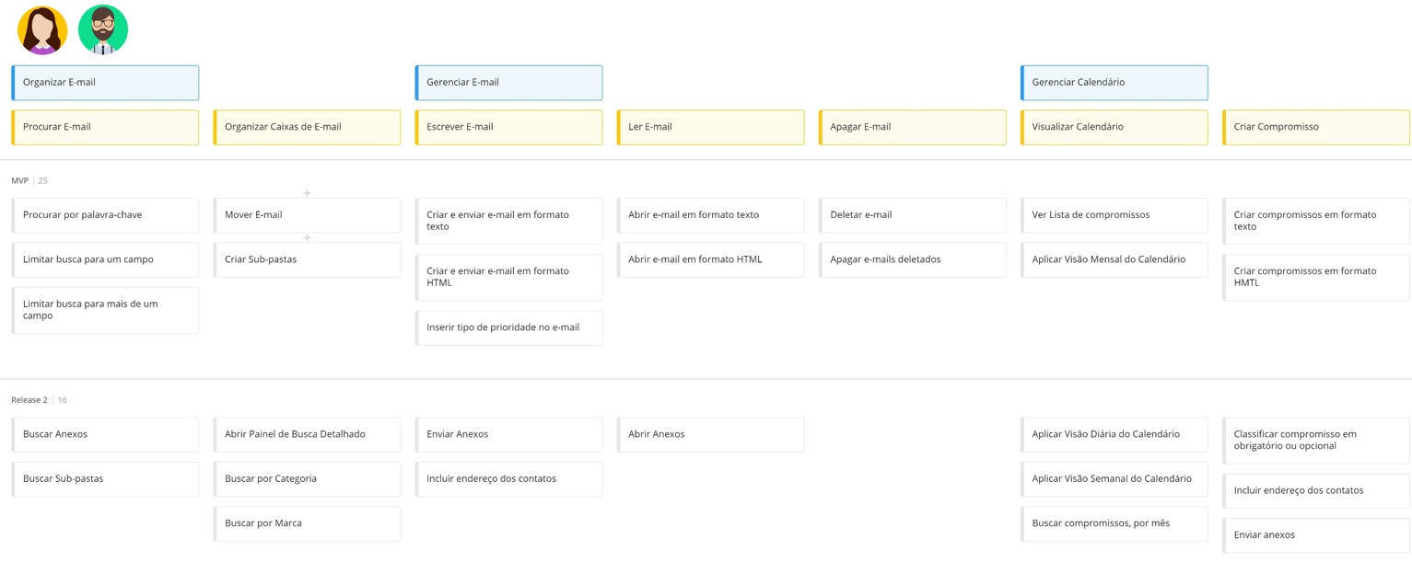The image size is (1412, 562).
Task: Select the Gerenciar E-mail activity card
Action: click(x=508, y=83)
